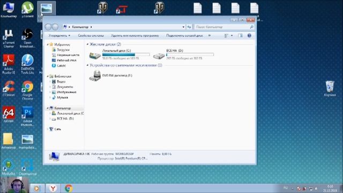Click the D: drive usage bar

pyautogui.click(x=190, y=55)
